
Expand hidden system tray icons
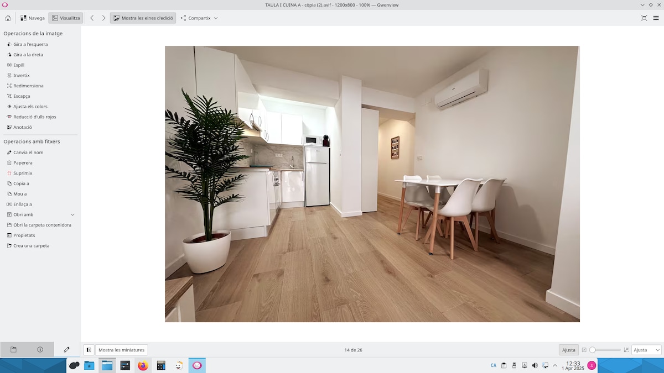pyautogui.click(x=555, y=365)
